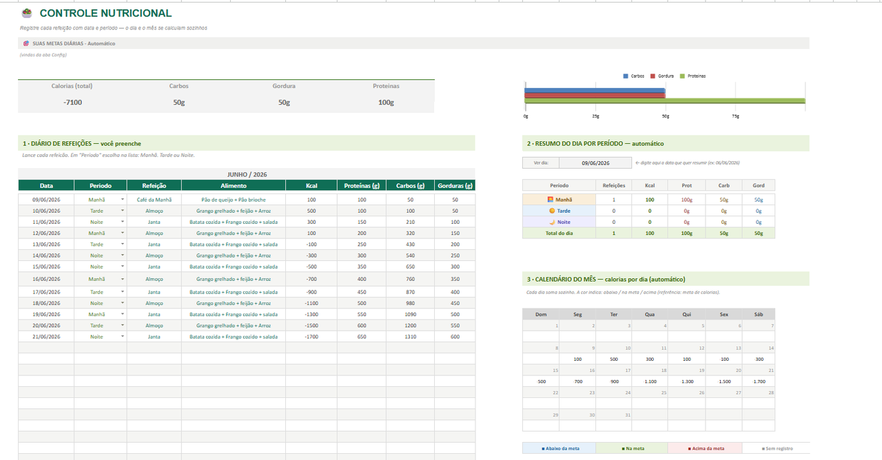The height and width of the screenshot is (460, 882).
Task: Click the sun icon next to Tarde in summary
Action: [x=552, y=211]
